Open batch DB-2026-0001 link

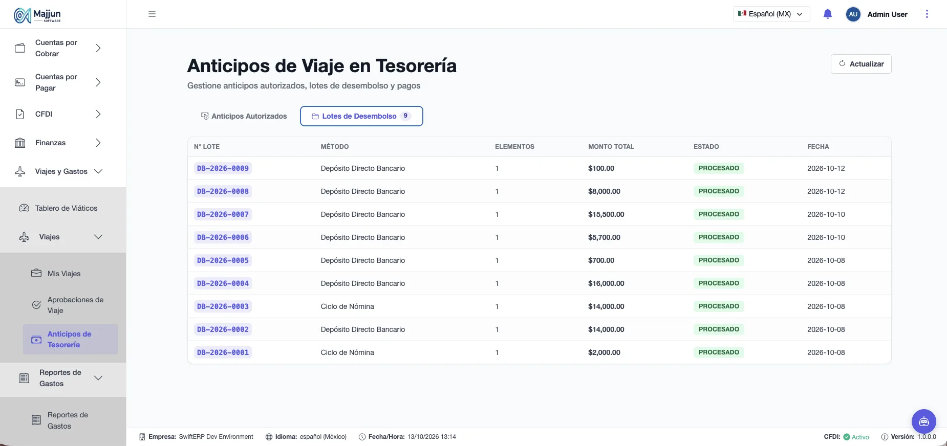pos(223,352)
